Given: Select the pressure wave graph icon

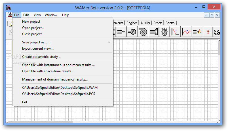Looking at the screenshot, I should pos(186,31).
